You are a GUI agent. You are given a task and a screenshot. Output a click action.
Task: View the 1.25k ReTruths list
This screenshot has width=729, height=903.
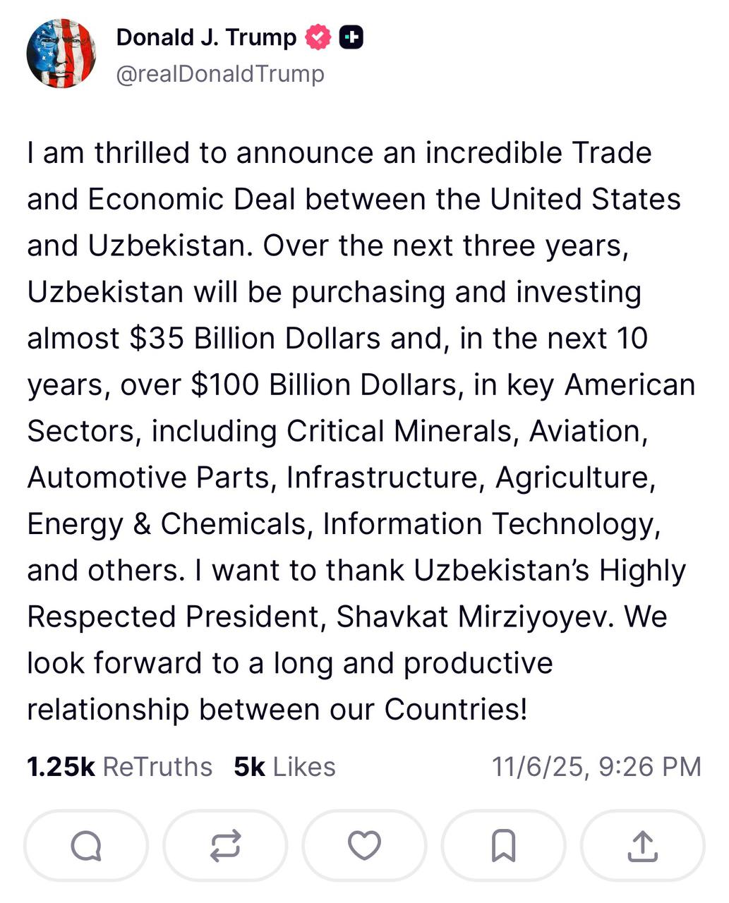(x=119, y=766)
